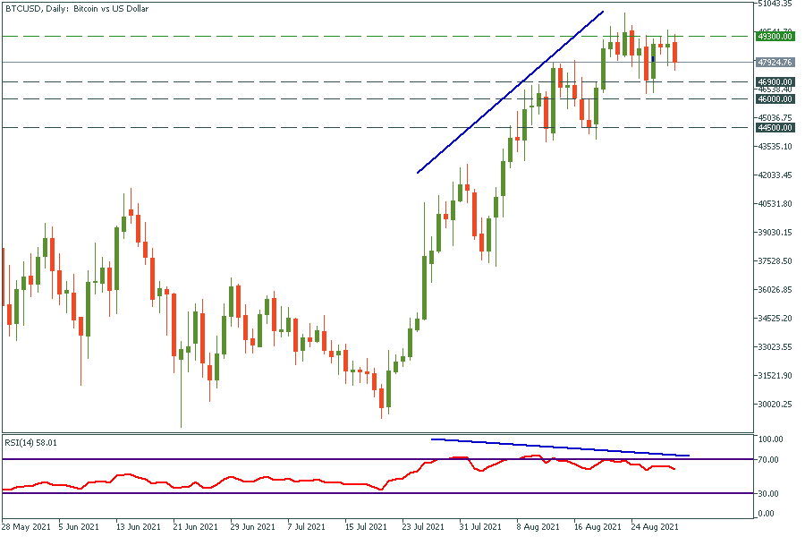Click the 46000.00 price level label
Viewport: 805px width, 537px height.
[775, 99]
